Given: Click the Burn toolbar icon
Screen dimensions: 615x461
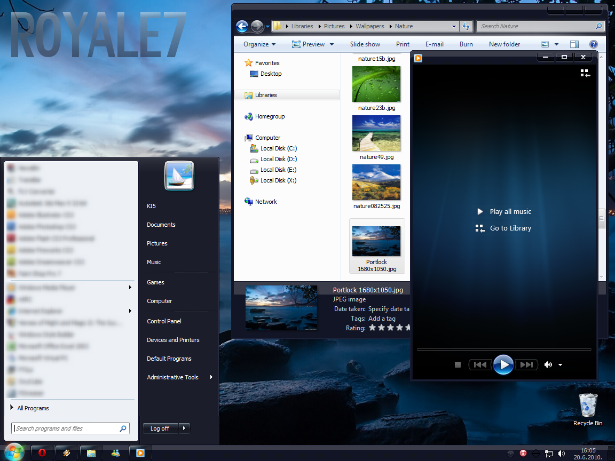Looking at the screenshot, I should [x=466, y=44].
